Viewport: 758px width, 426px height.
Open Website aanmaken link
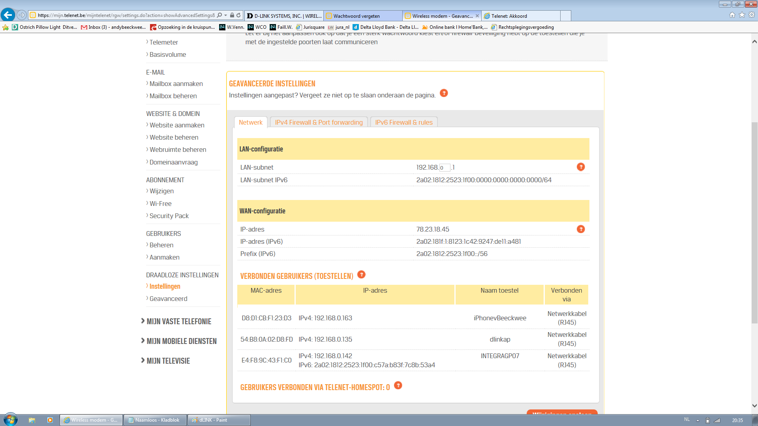[177, 125]
